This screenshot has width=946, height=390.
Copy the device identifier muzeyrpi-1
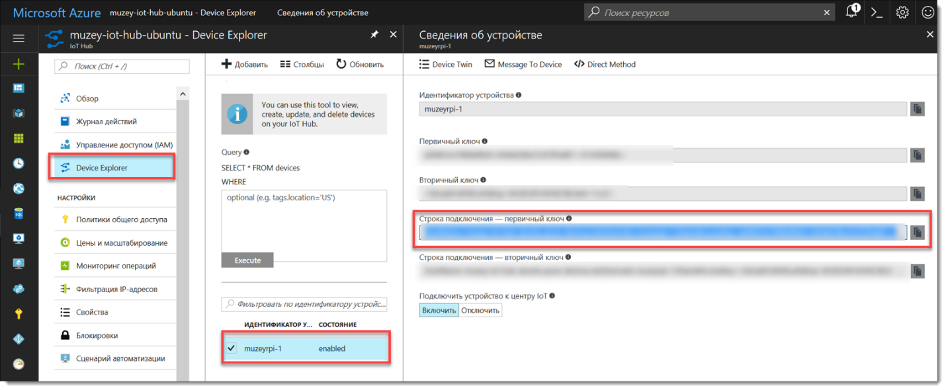(917, 109)
